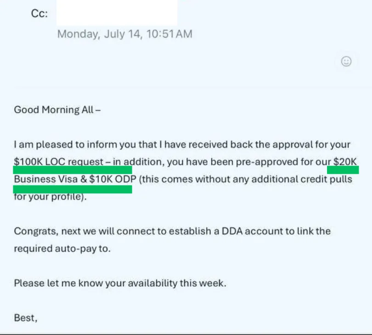
Task: Click the smiley emoji reaction icon
Action: (x=346, y=61)
